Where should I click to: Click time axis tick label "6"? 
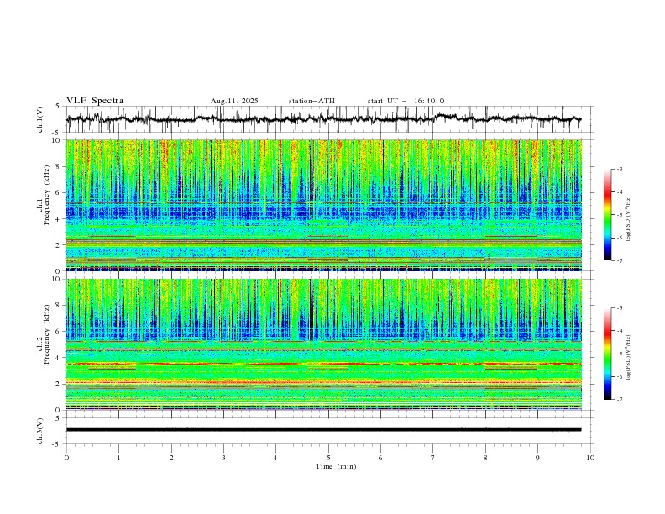coord(380,458)
